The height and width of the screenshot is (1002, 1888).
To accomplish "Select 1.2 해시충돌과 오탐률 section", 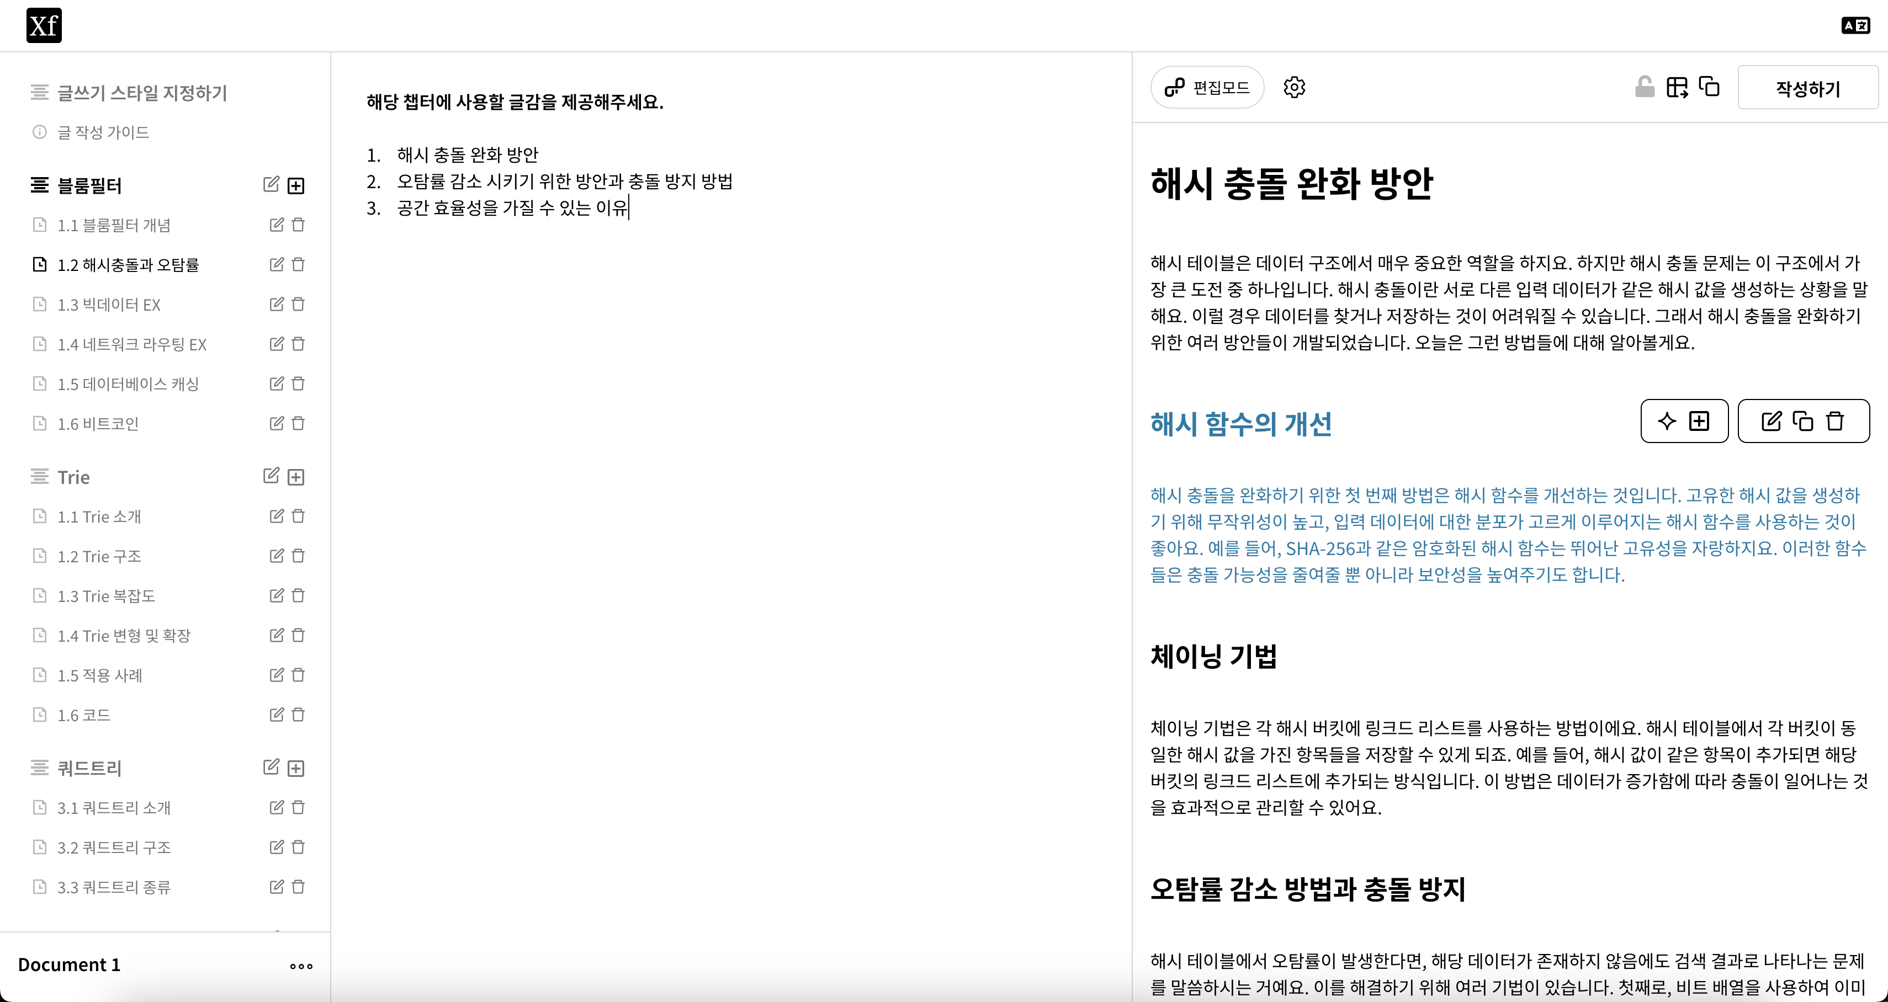I will point(128,264).
